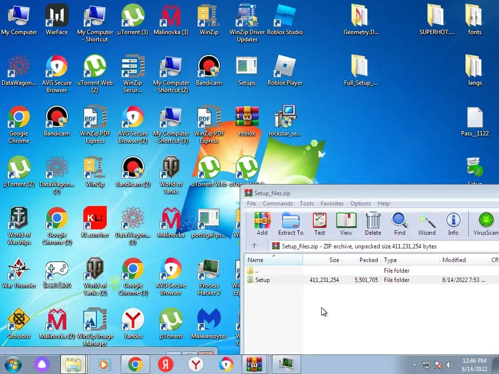The height and width of the screenshot is (374, 499).
Task: Open the Options menu
Action: click(361, 204)
